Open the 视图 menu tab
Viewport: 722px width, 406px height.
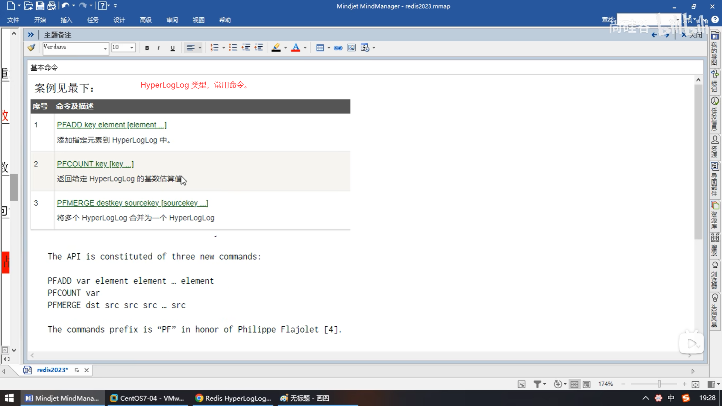pyautogui.click(x=199, y=20)
